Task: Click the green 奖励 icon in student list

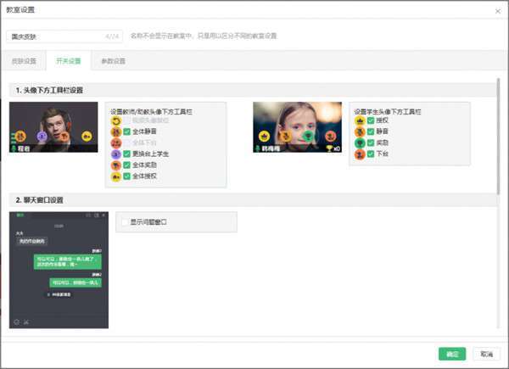Action: point(360,143)
